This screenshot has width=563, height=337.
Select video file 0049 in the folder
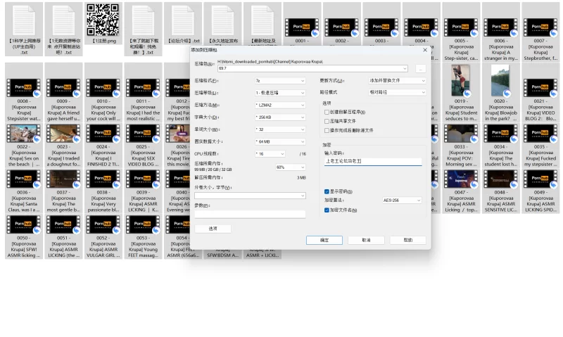click(540, 191)
